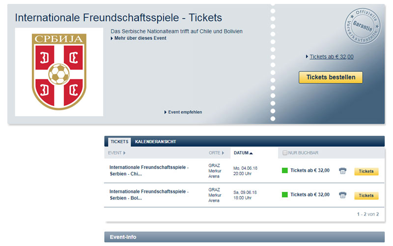Viewport: 393px width, 246px height.
Task: Click the print icon for the 04.06.18 match
Action: click(x=342, y=171)
